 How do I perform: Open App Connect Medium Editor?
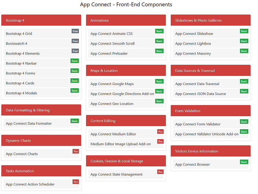126,134
